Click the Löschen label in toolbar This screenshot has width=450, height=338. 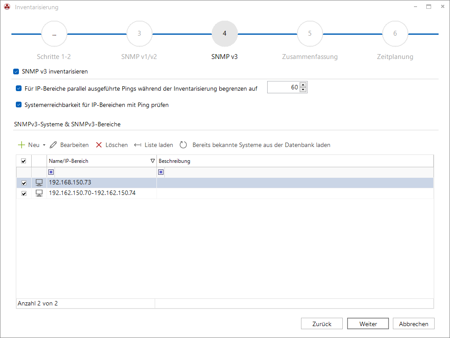116,145
